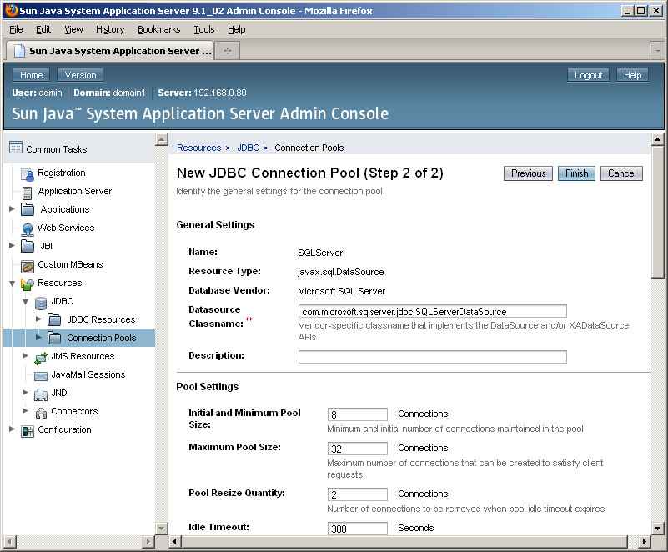Collapse the Resources tree node

[12, 283]
